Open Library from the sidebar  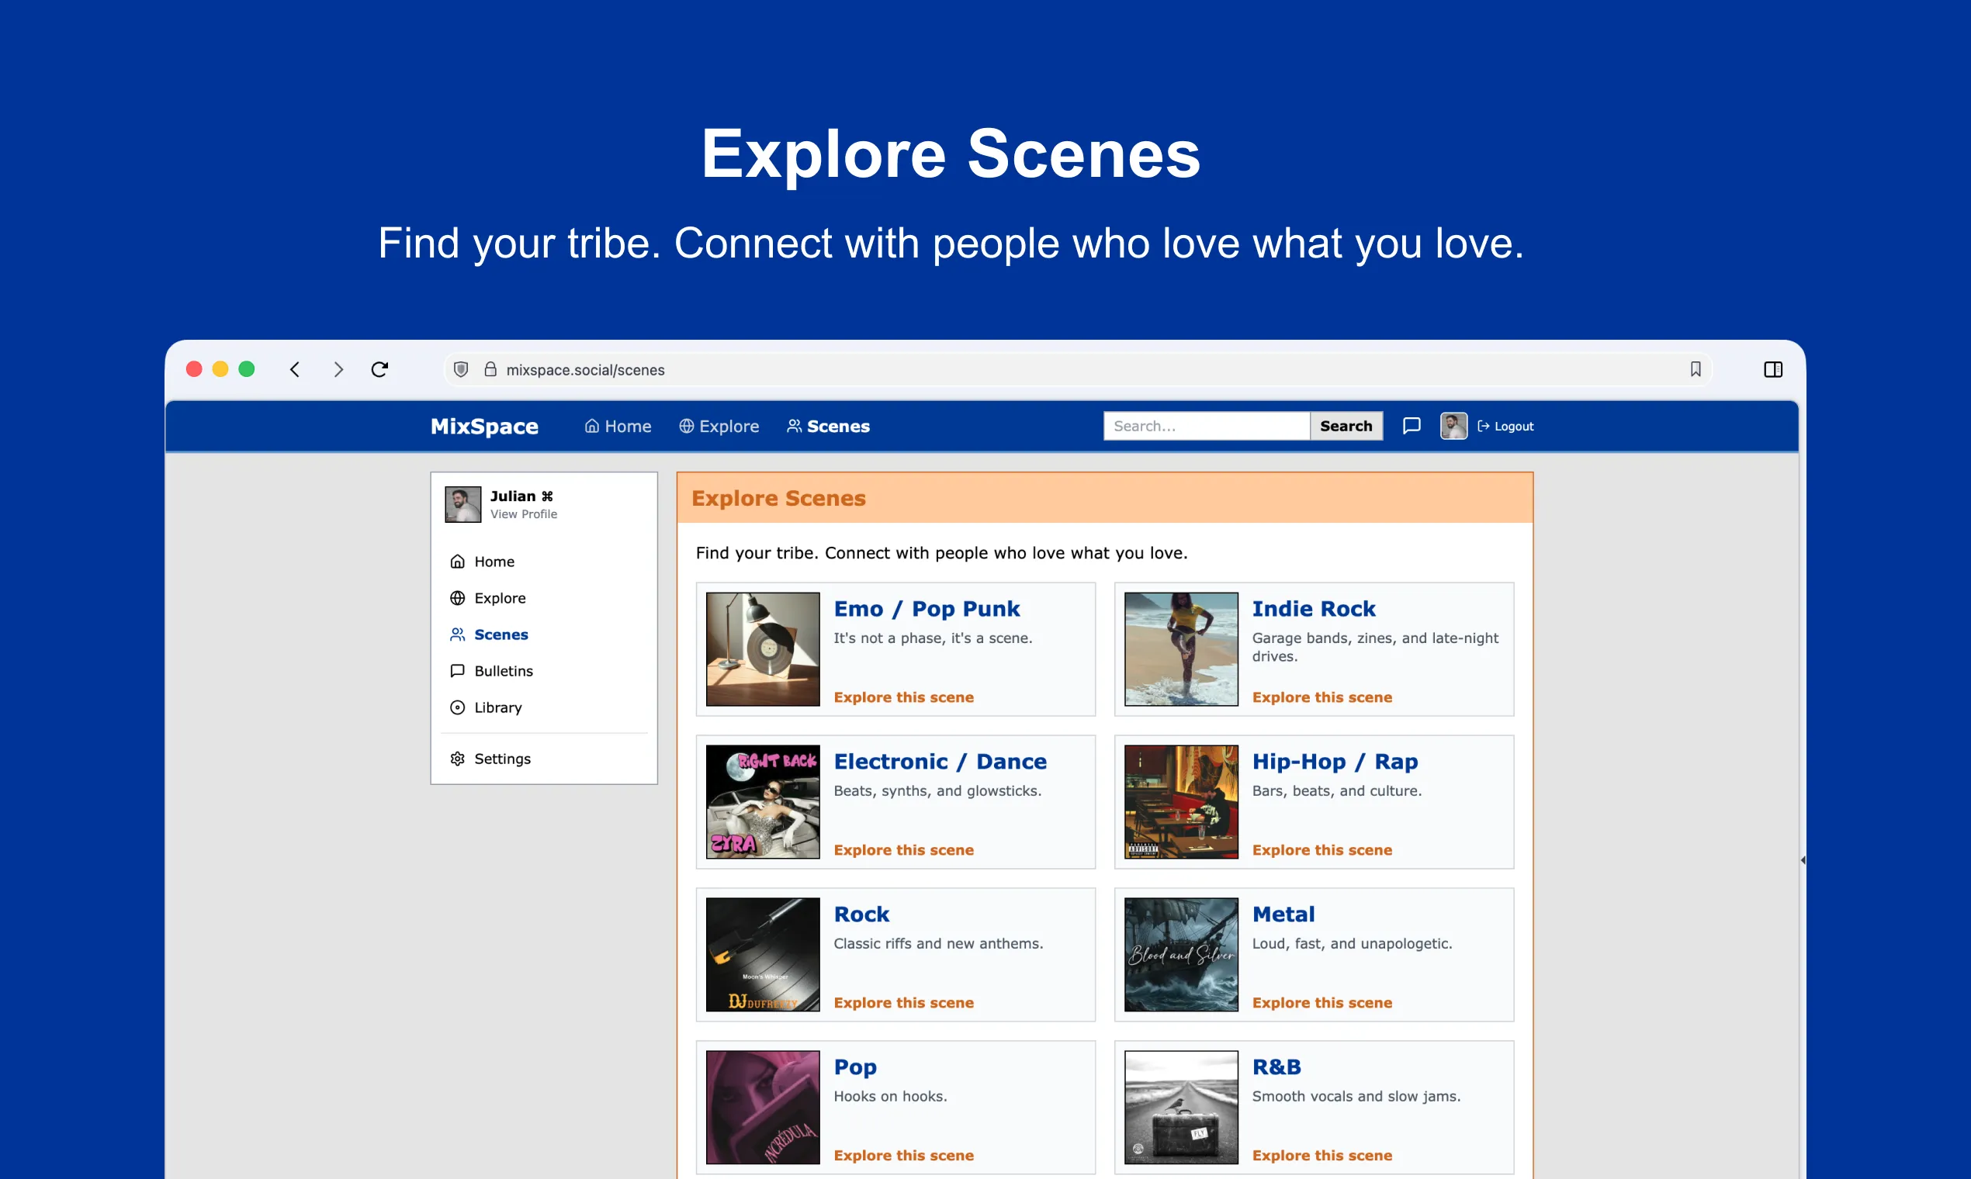pos(497,707)
